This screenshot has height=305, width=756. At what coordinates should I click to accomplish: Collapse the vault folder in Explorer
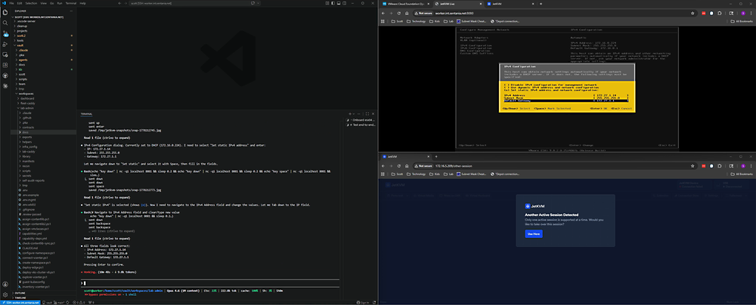click(20, 45)
